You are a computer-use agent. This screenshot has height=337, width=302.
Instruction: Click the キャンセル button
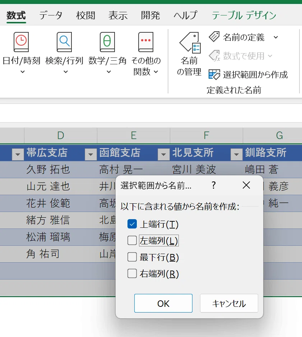pos(229,303)
